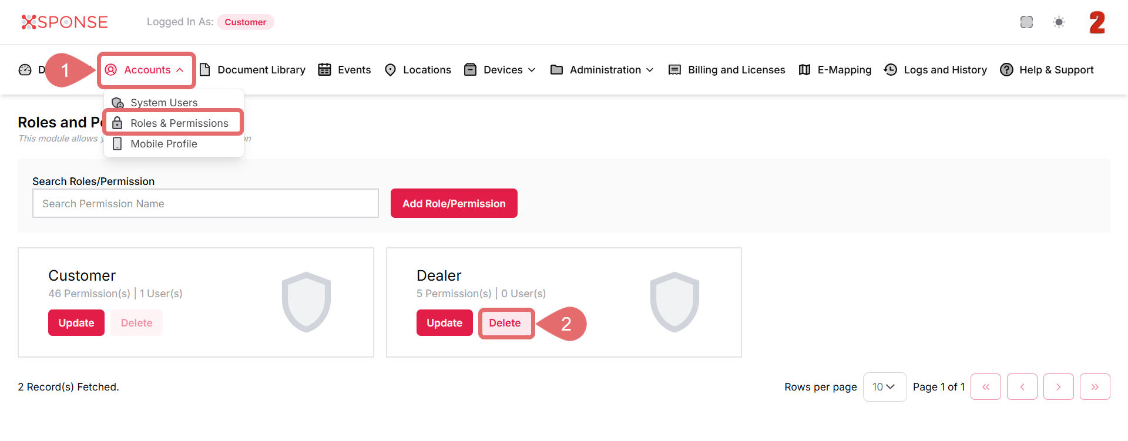Click the Add Role/Permission button
This screenshot has width=1128, height=441.
pos(454,204)
